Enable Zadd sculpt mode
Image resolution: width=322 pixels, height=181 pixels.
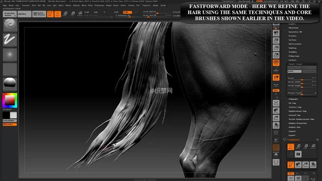116,12
